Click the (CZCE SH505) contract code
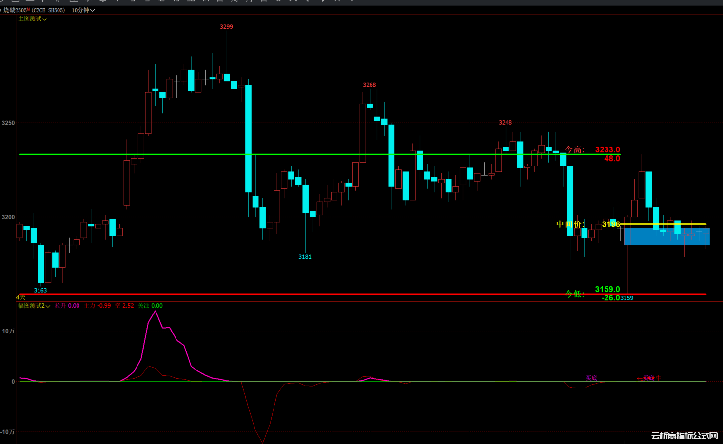Viewport: 723px width, 444px height. point(49,10)
